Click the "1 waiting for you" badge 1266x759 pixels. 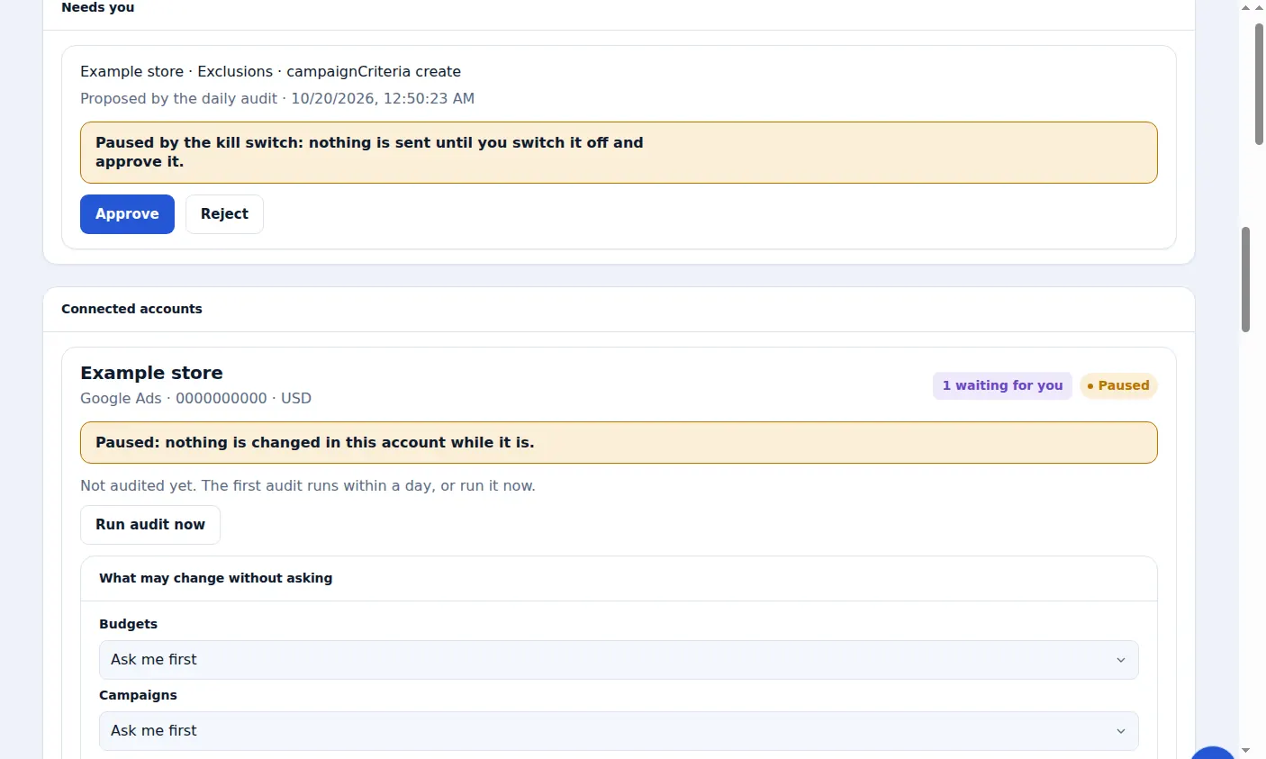click(1002, 385)
